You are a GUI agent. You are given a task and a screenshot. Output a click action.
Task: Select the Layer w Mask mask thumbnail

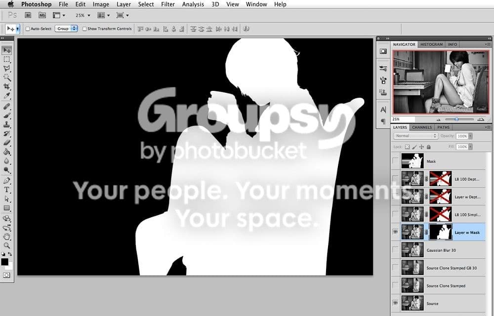pyautogui.click(x=441, y=232)
